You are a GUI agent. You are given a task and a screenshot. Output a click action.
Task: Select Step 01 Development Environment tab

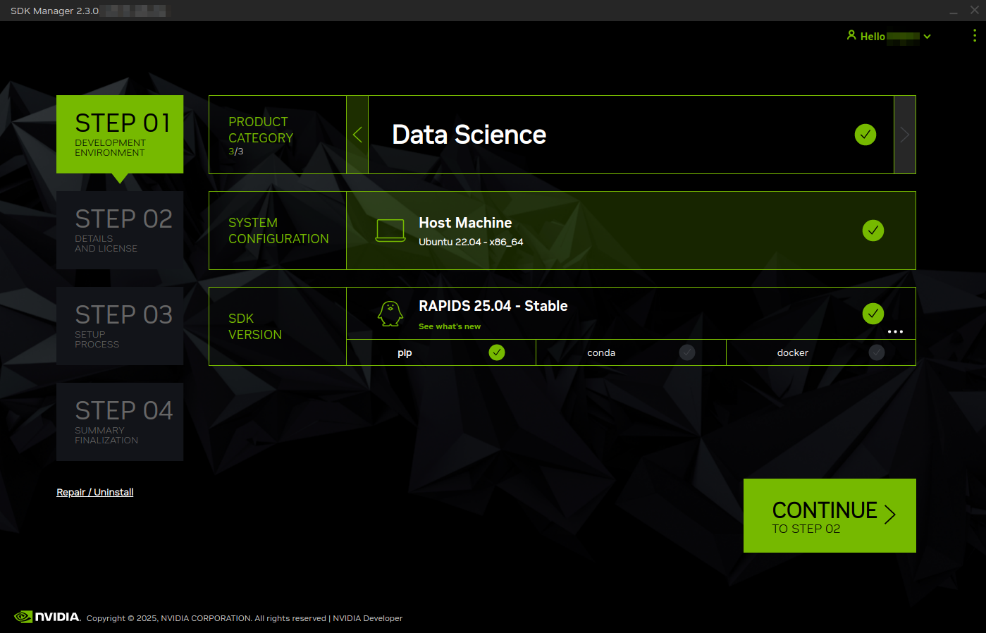pos(120,134)
